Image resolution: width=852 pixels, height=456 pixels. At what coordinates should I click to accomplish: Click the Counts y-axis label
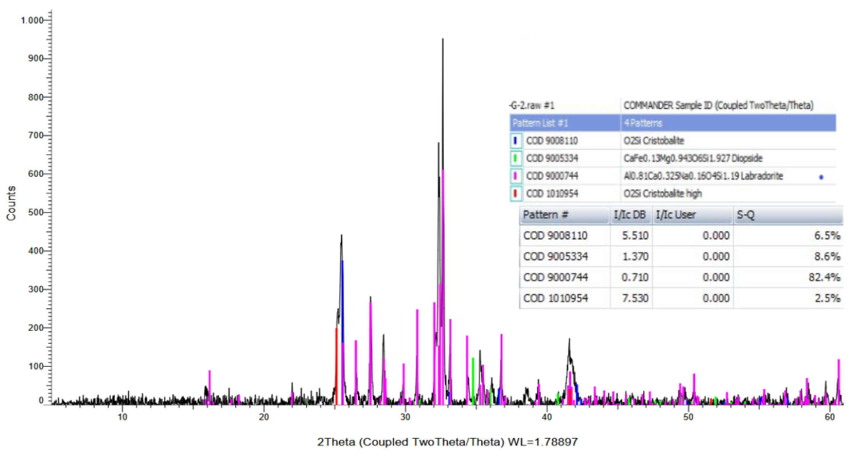(x=11, y=203)
